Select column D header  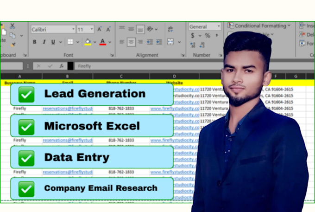[x=174, y=76]
